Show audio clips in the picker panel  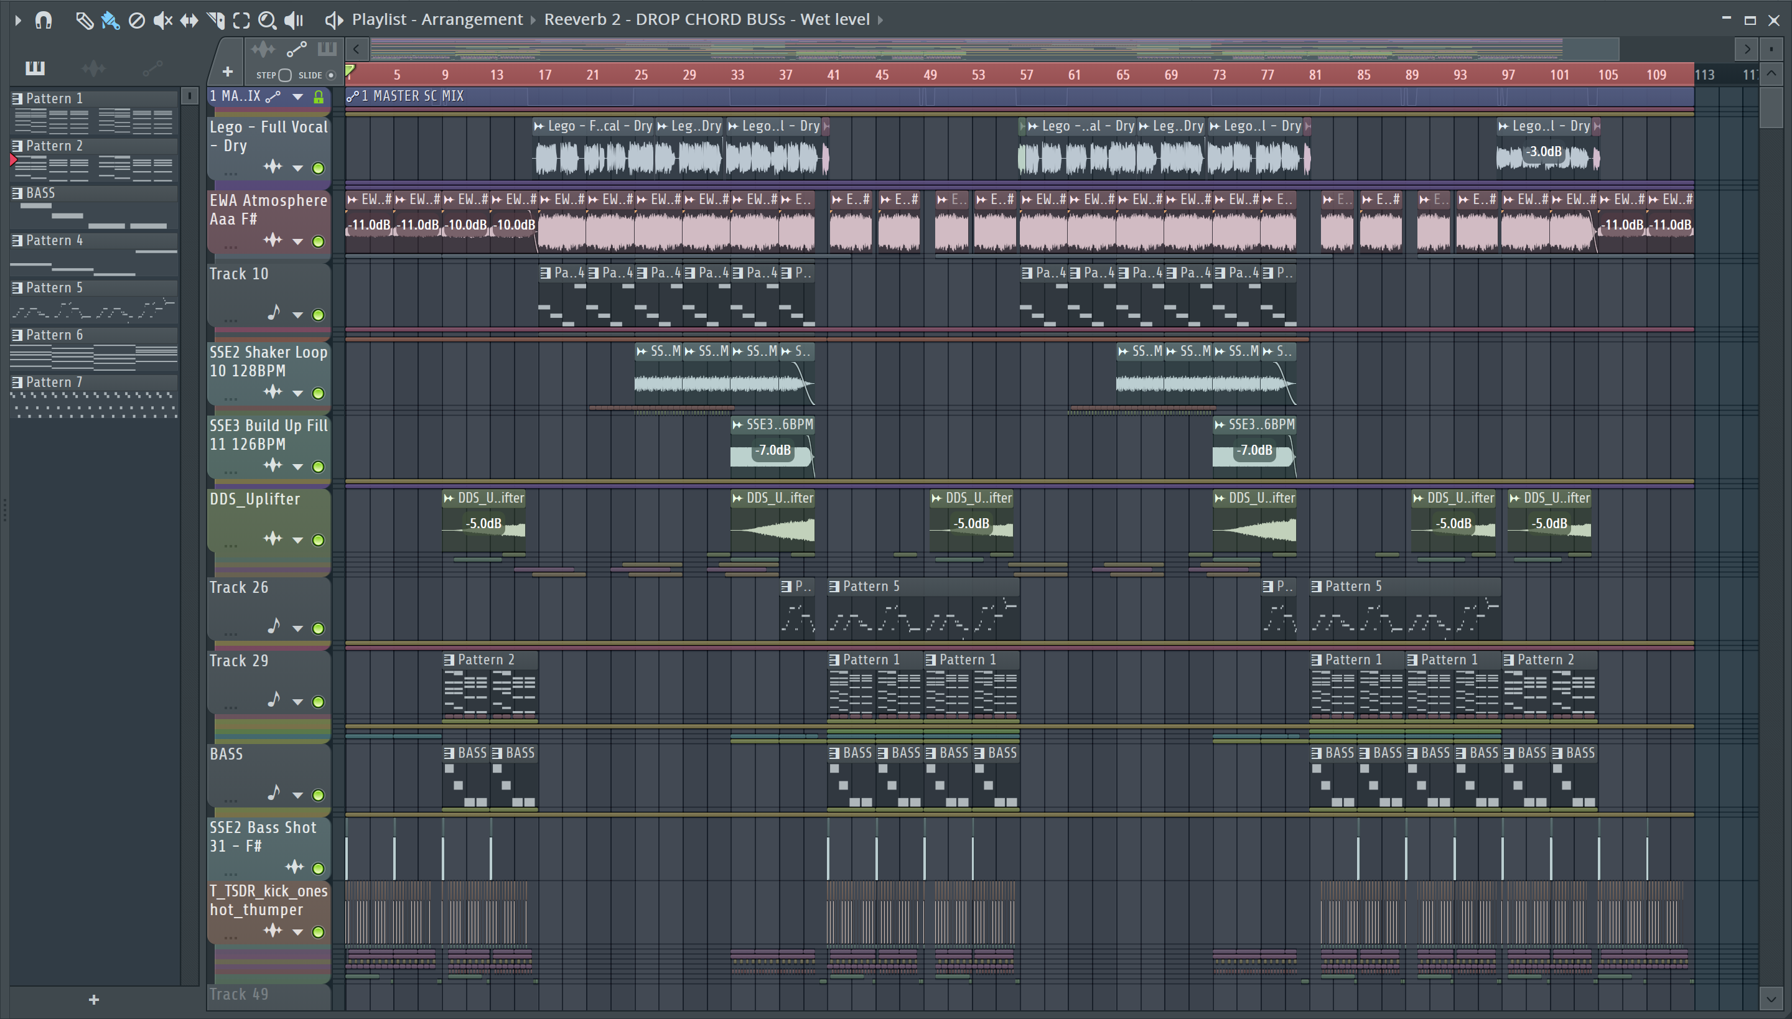click(94, 68)
